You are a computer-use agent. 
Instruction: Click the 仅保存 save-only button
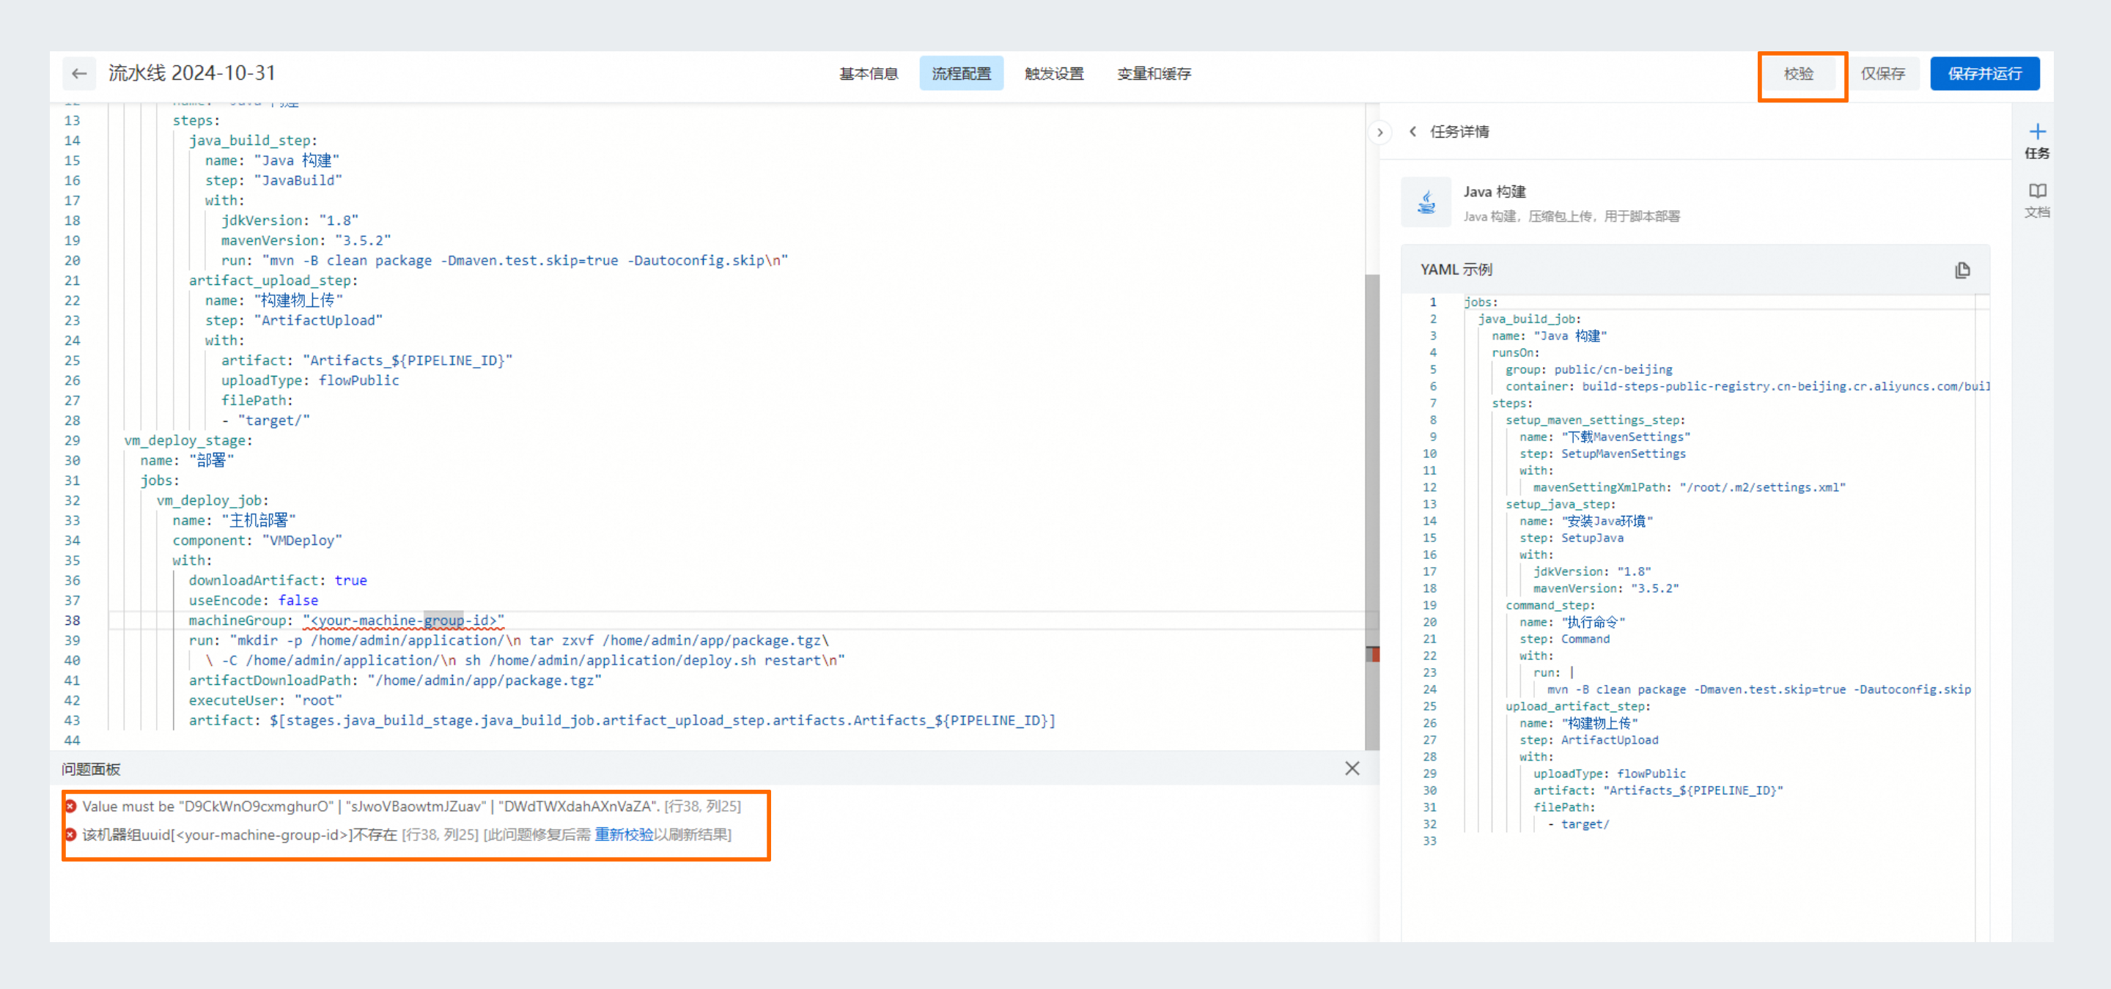(1882, 74)
